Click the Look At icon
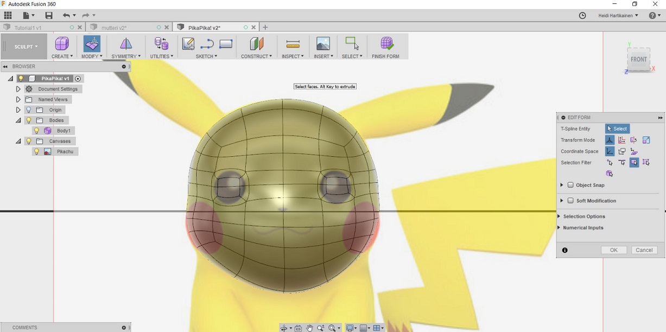 [x=298, y=328]
